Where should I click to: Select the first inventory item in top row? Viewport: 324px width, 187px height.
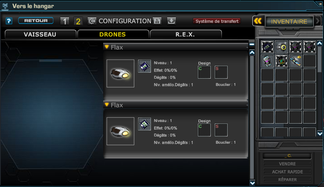(x=267, y=47)
